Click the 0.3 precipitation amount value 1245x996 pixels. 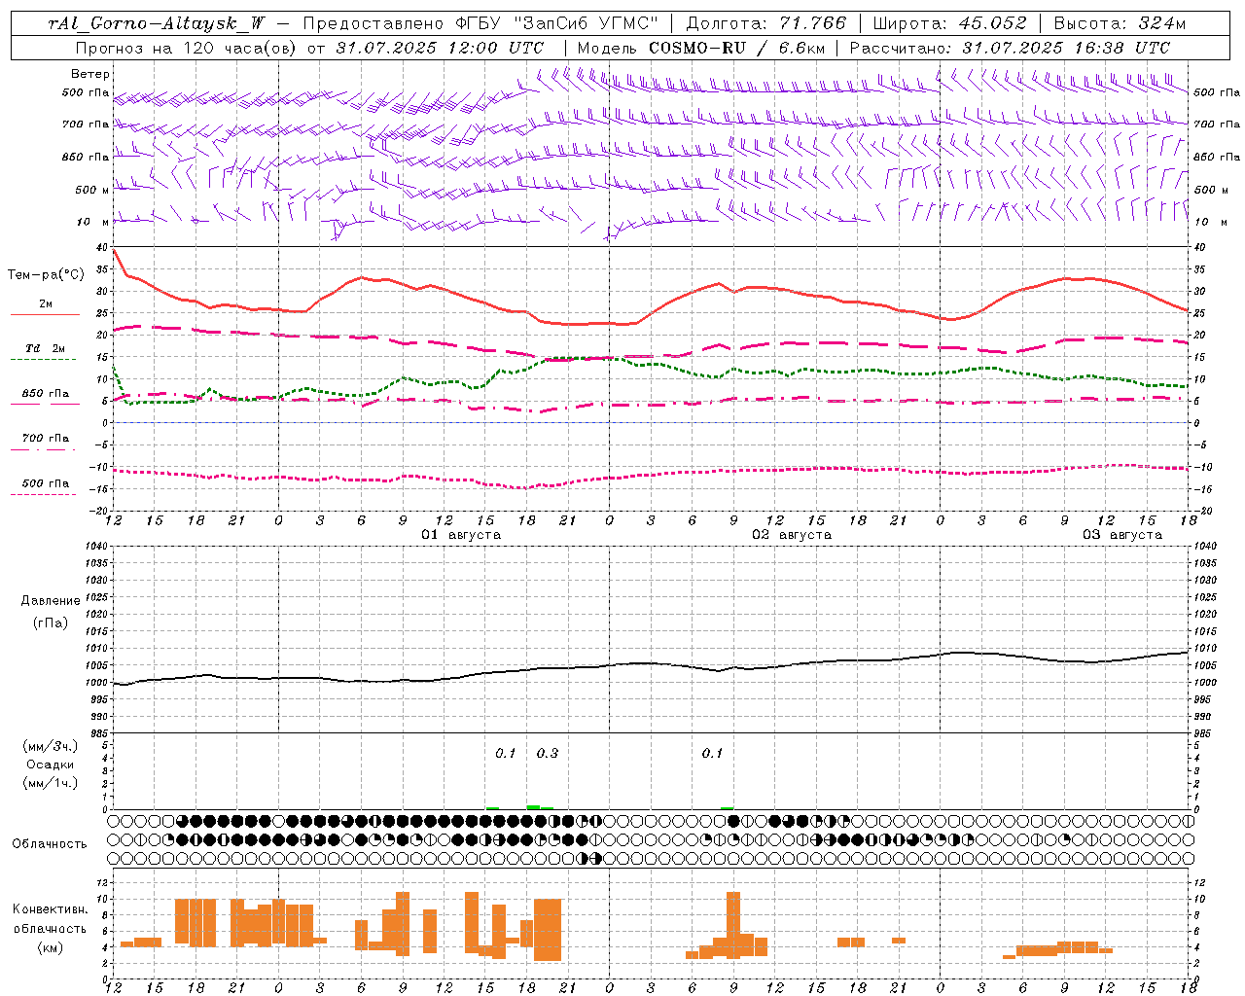point(548,753)
